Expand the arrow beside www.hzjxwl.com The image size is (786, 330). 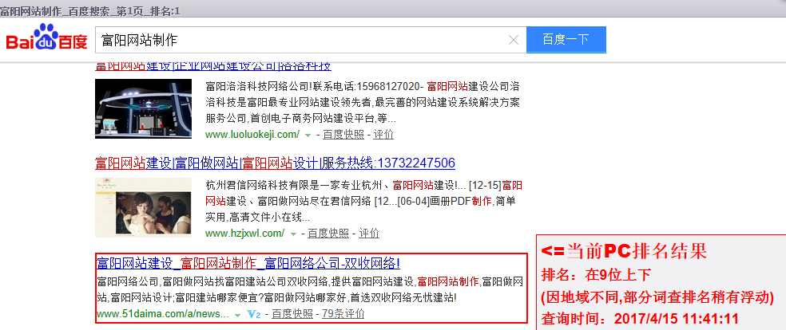[x=293, y=234]
